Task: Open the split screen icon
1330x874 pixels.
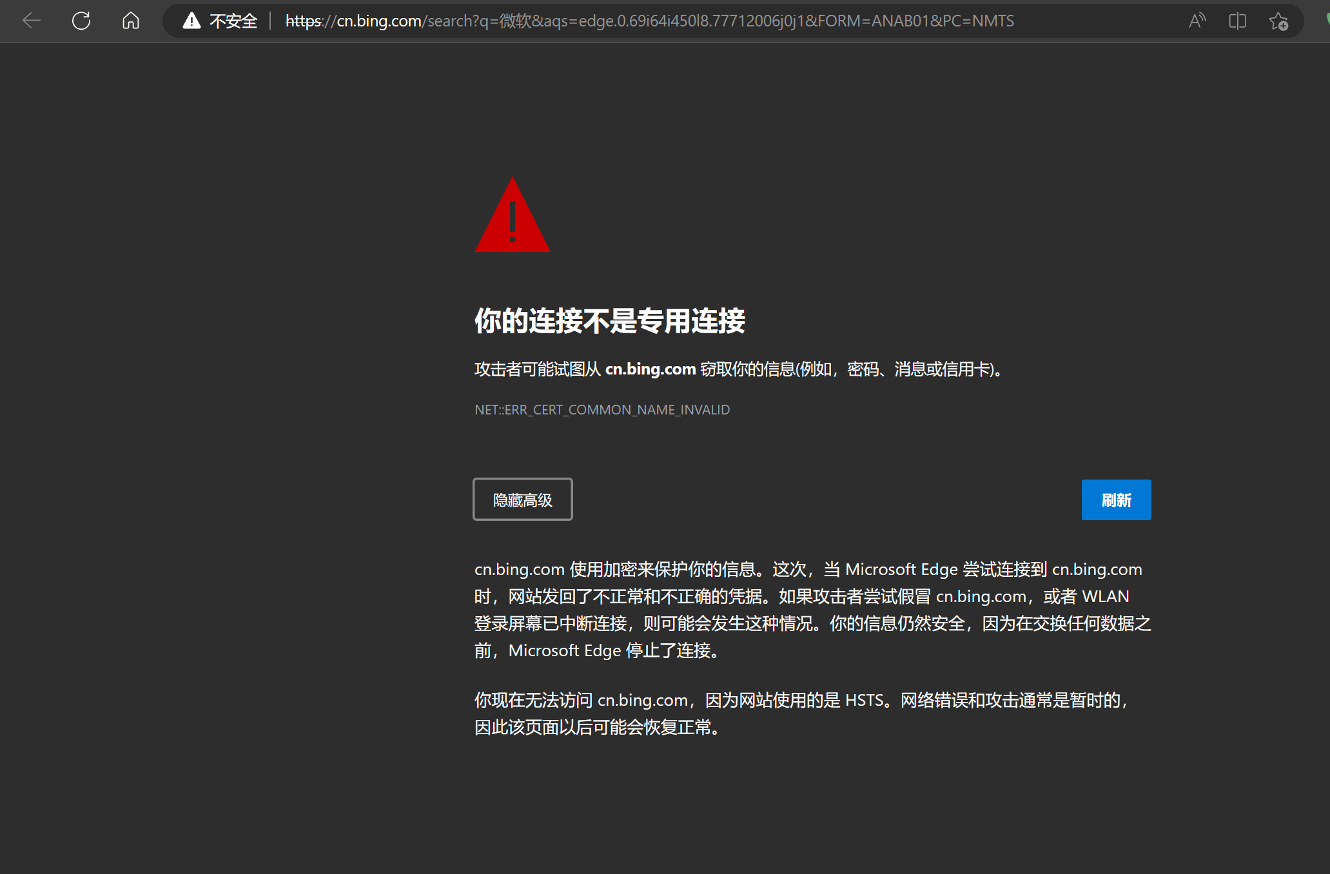Action: pos(1237,21)
